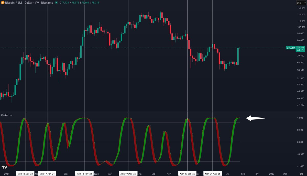Click -1.000 on the indicator scale
Viewport: 307px width, 176px height.
(x=300, y=166)
